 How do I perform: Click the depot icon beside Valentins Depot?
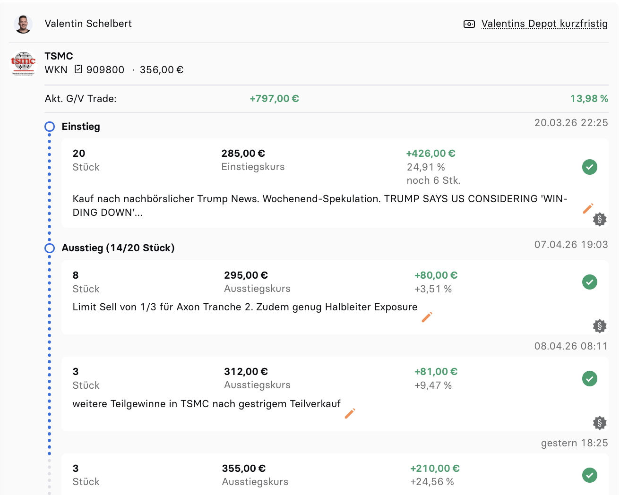[469, 24]
